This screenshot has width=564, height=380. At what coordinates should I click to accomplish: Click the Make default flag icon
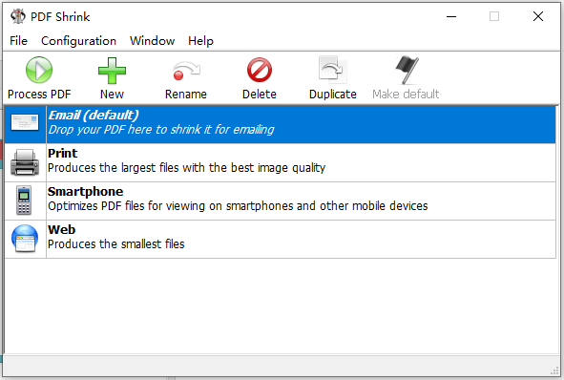click(407, 70)
